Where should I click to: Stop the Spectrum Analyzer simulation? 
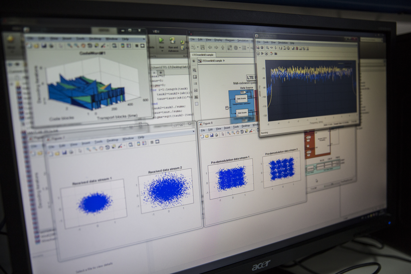point(267,53)
